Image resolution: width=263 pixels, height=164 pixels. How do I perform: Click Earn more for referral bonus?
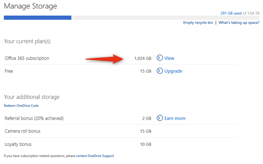175,118
